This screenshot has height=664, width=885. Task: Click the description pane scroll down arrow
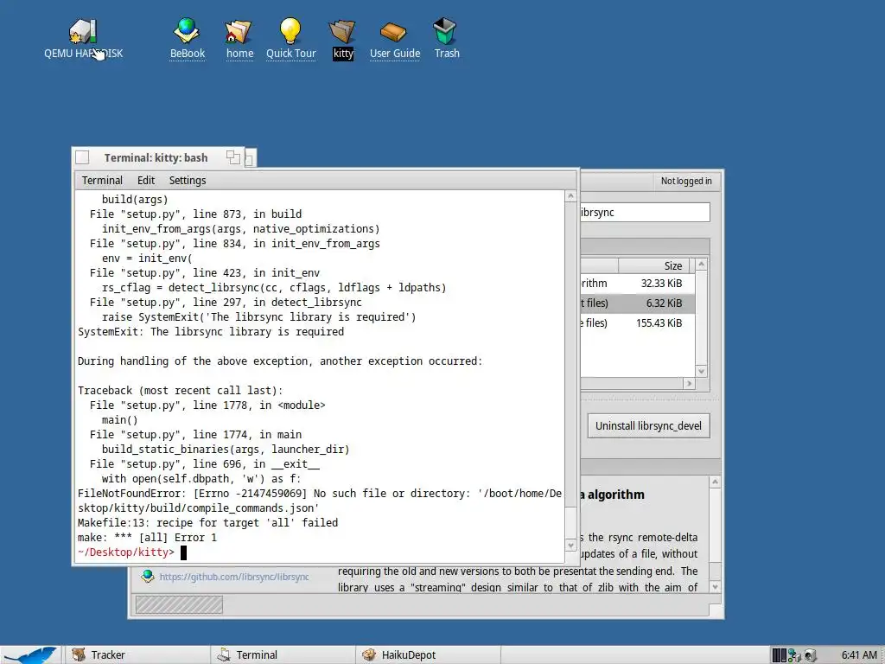point(715,587)
